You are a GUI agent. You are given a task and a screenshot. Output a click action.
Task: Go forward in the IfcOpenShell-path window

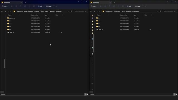pos(94,11)
